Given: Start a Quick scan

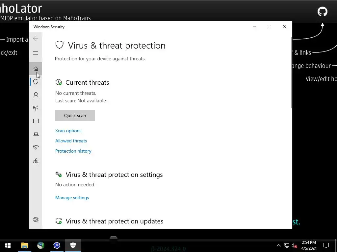Looking at the screenshot, I should (75, 115).
